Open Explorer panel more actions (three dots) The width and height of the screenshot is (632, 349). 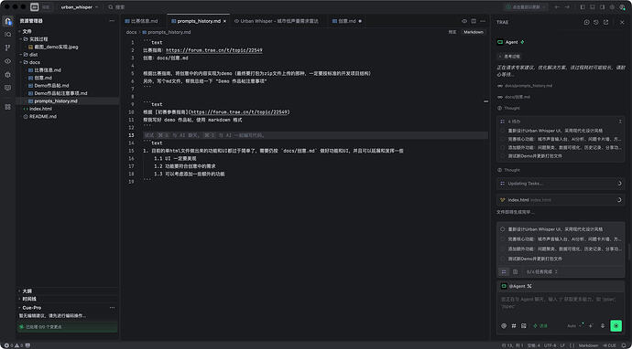[112, 21]
